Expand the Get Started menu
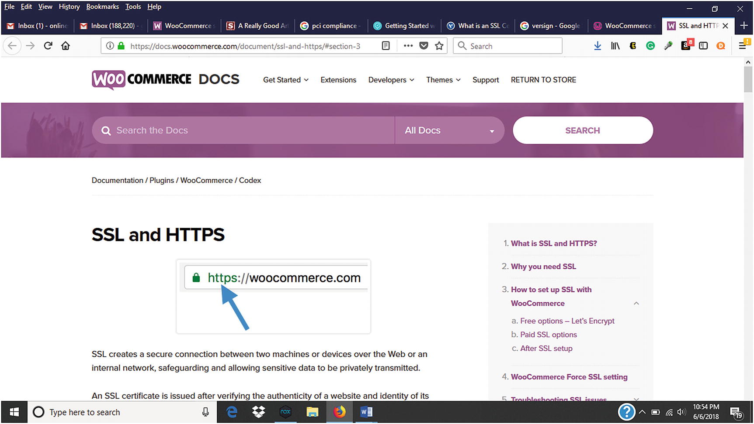Screen dimensions: 754x424 tap(286, 80)
